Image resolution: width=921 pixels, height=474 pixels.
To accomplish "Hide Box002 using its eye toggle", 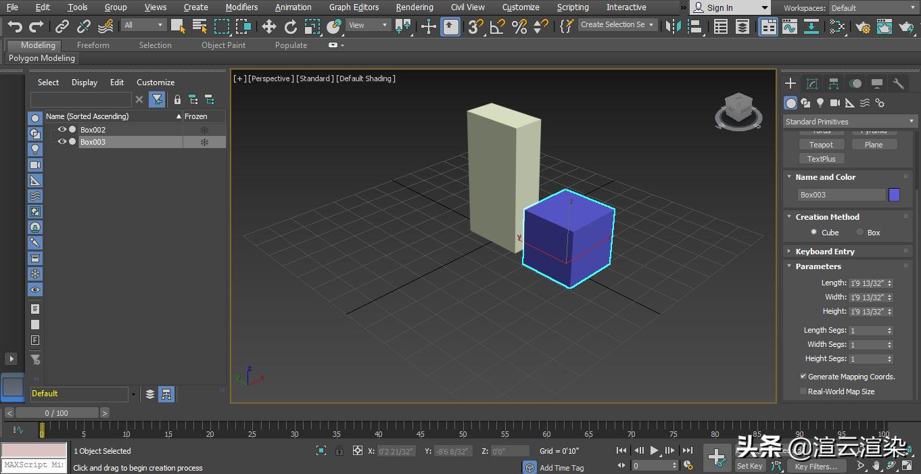I will coord(62,129).
